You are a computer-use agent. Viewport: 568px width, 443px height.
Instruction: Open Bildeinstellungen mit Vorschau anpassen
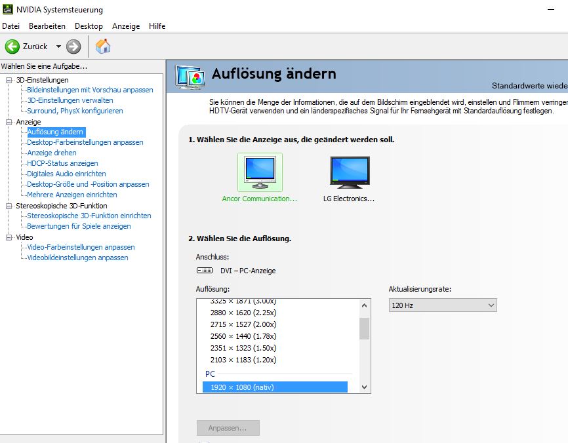pyautogui.click(x=90, y=90)
